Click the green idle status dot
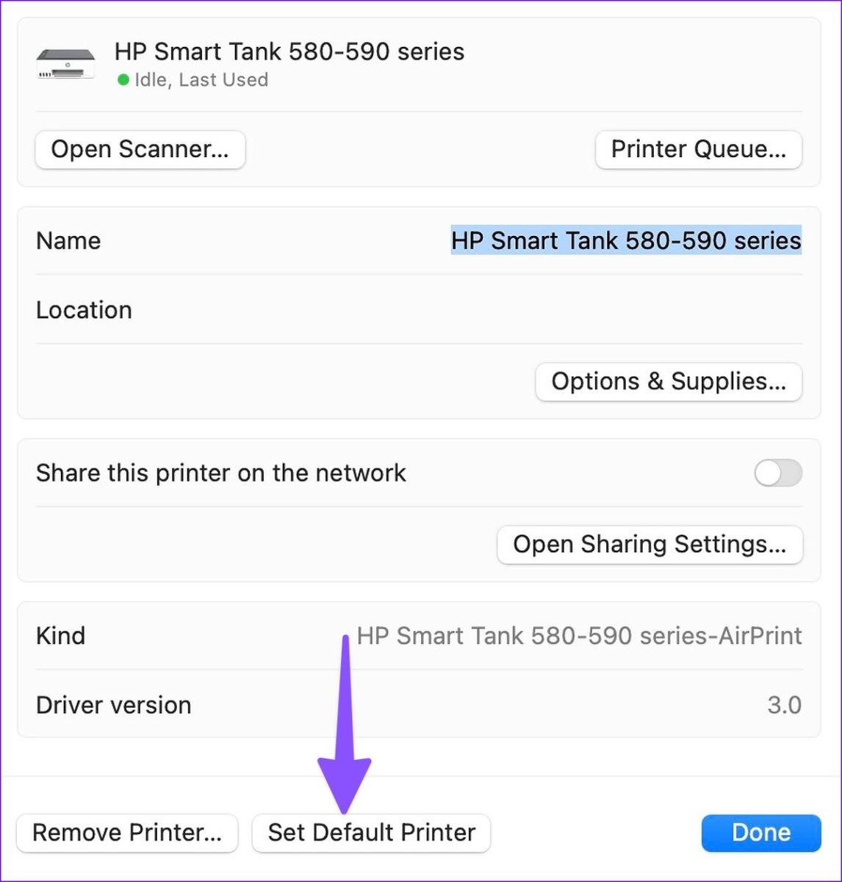Viewport: 842px width, 882px height. (x=123, y=79)
